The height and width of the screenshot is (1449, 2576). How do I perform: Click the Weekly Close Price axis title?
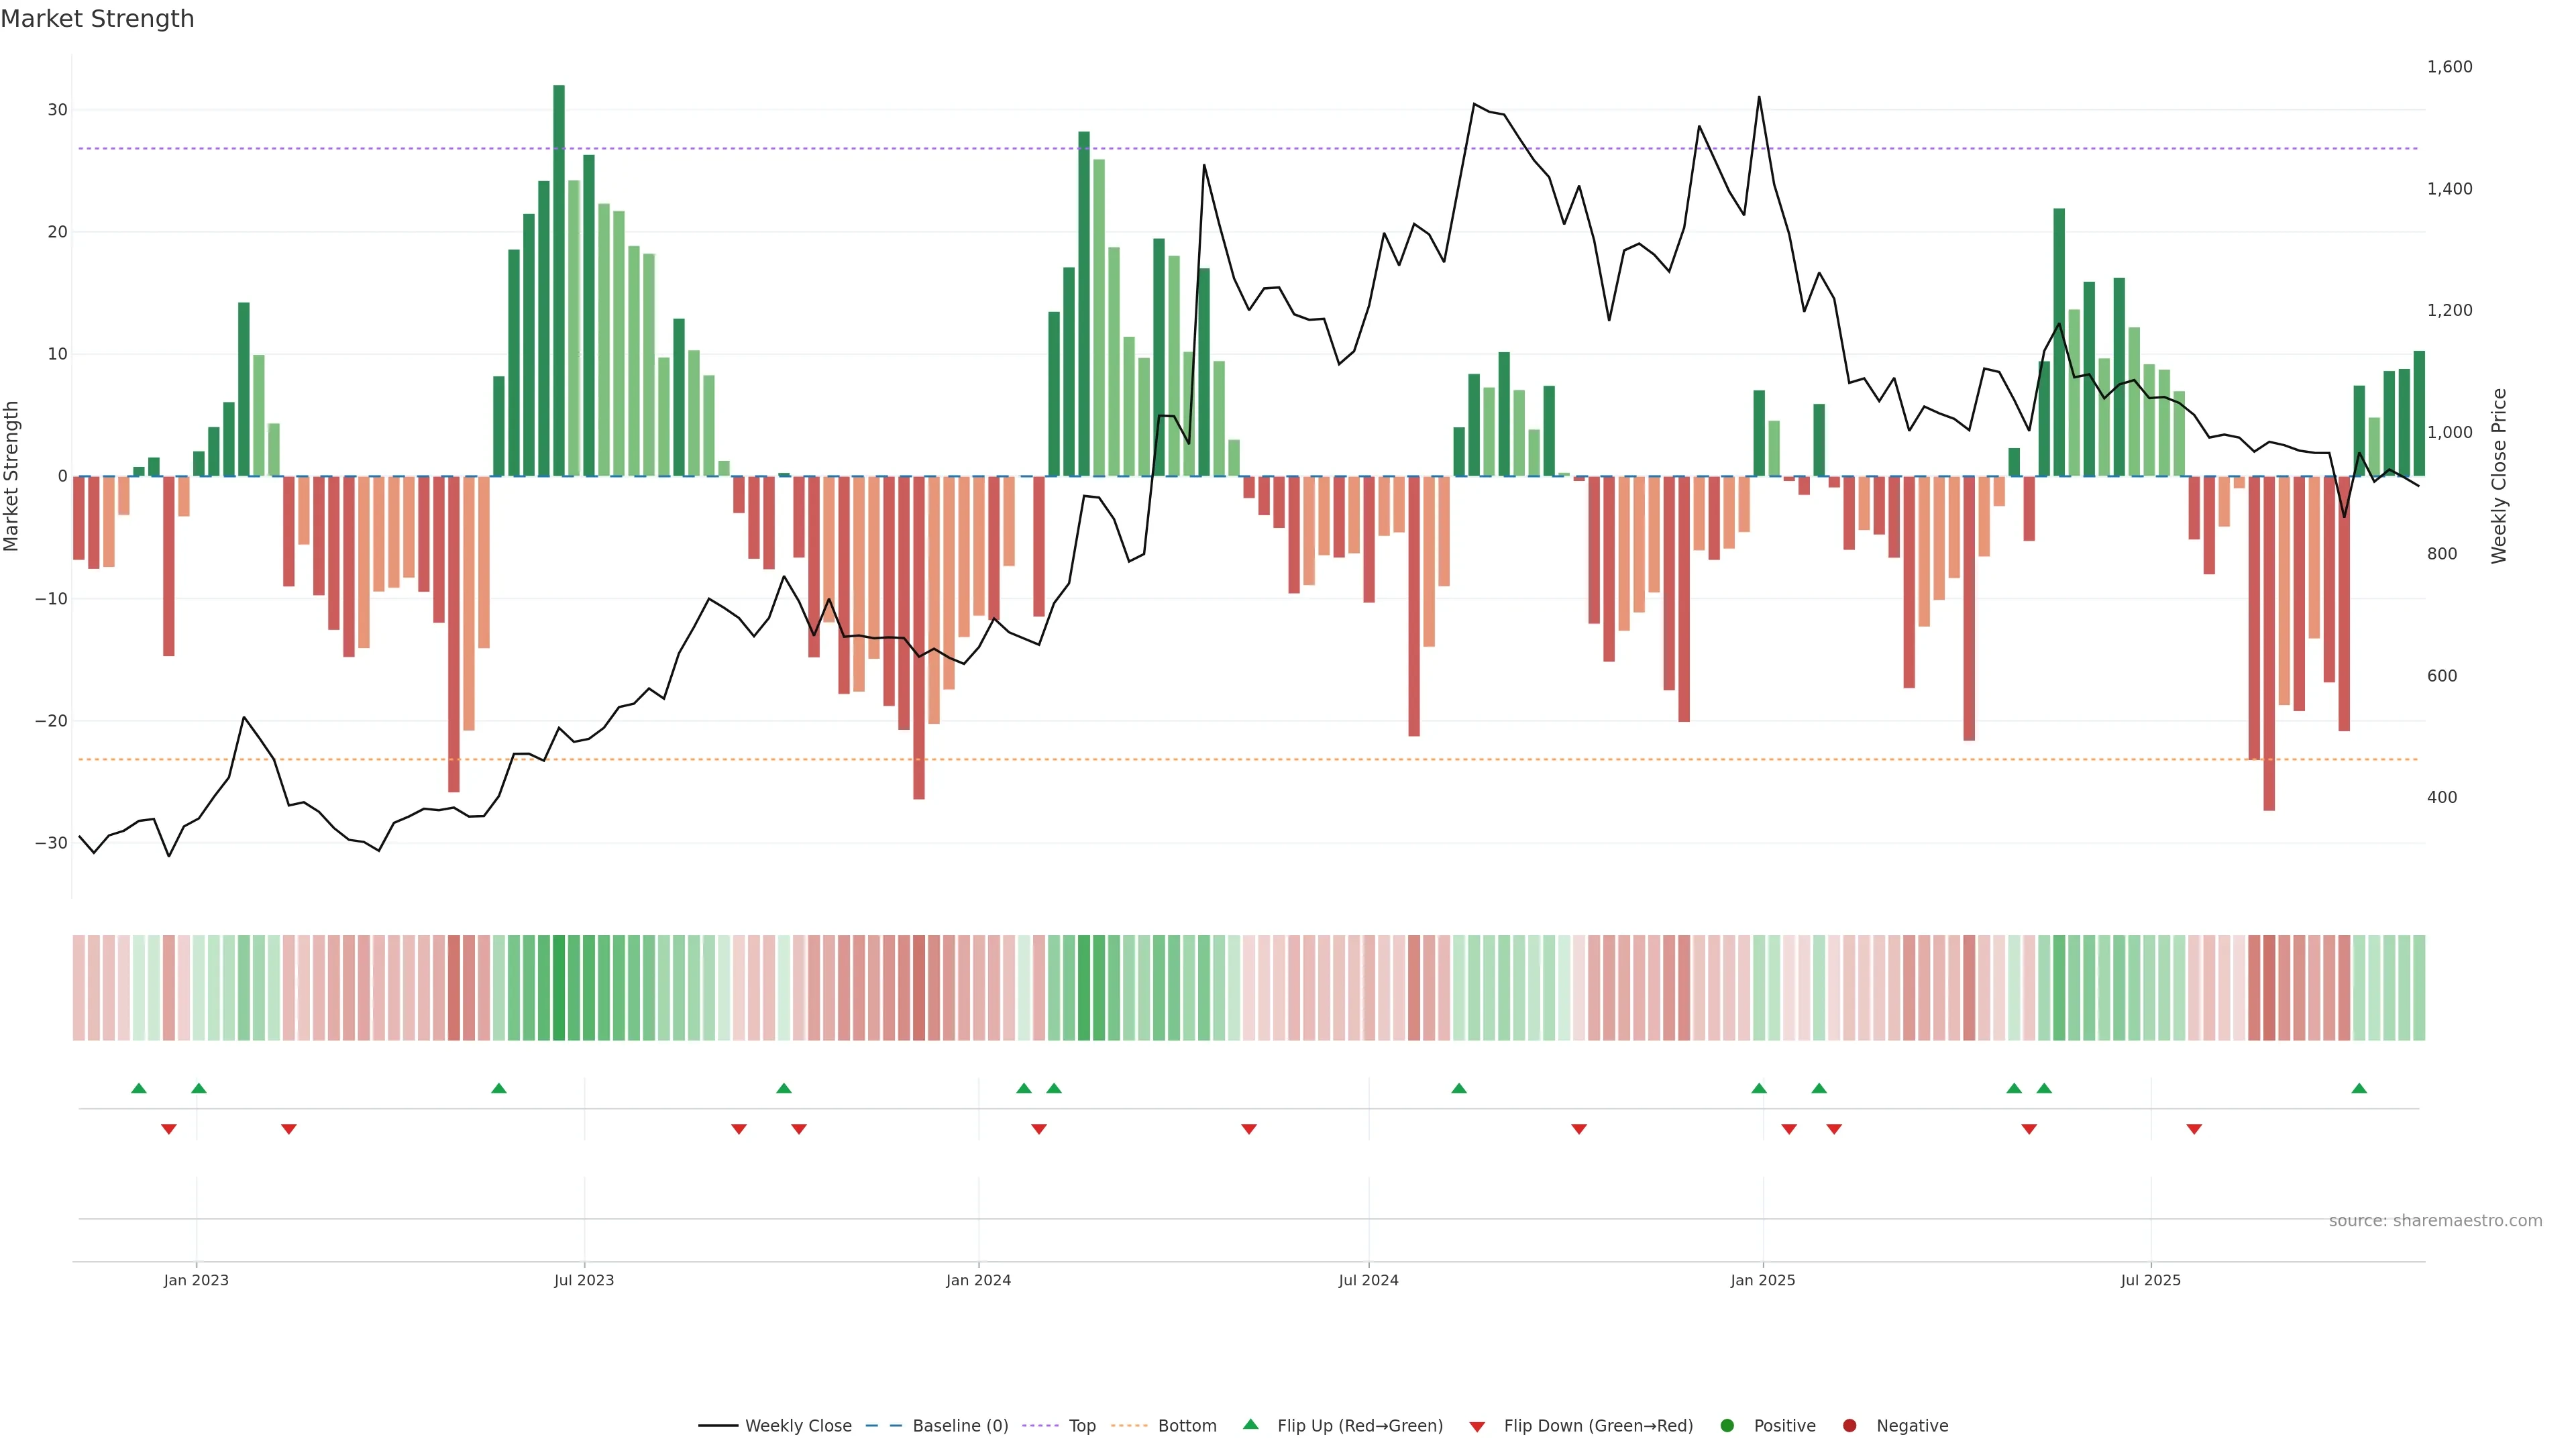pos(2499,476)
